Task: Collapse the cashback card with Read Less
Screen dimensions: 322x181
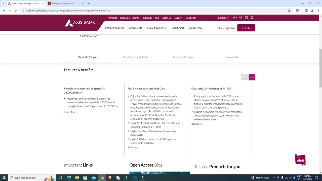Action: tap(133, 148)
